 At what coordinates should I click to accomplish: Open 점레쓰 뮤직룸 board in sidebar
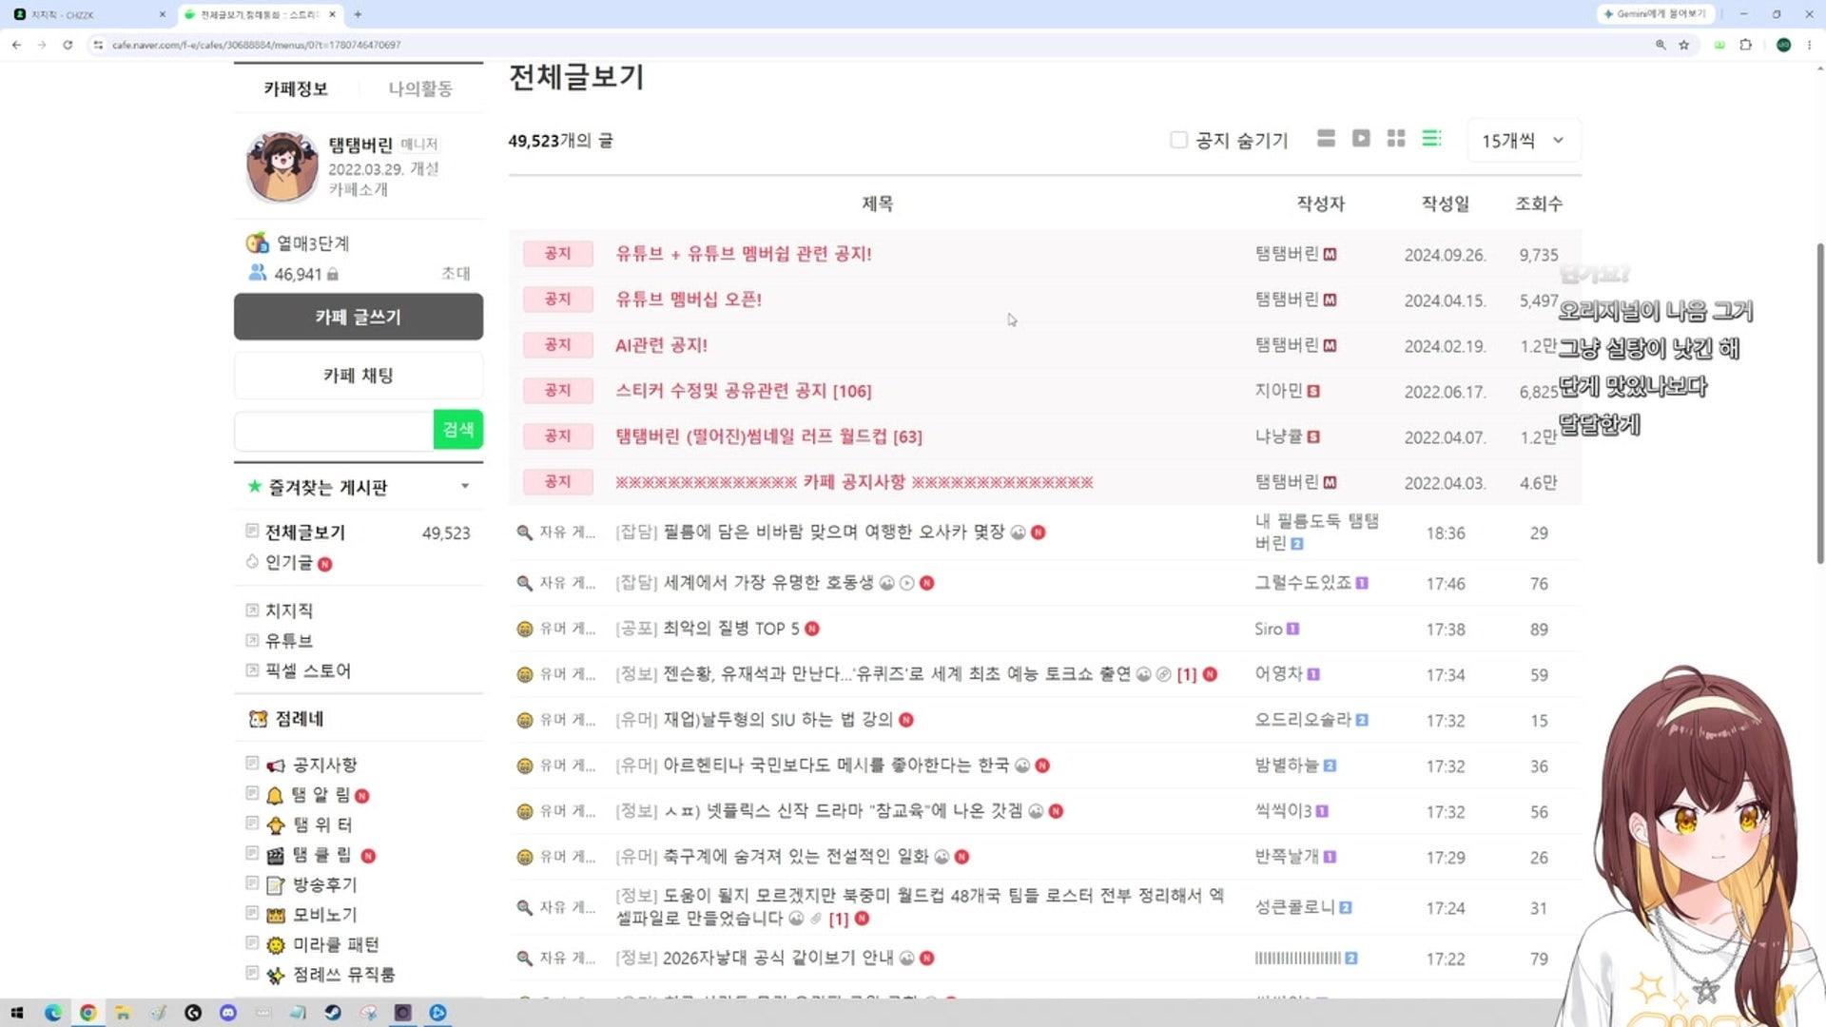pos(343,976)
